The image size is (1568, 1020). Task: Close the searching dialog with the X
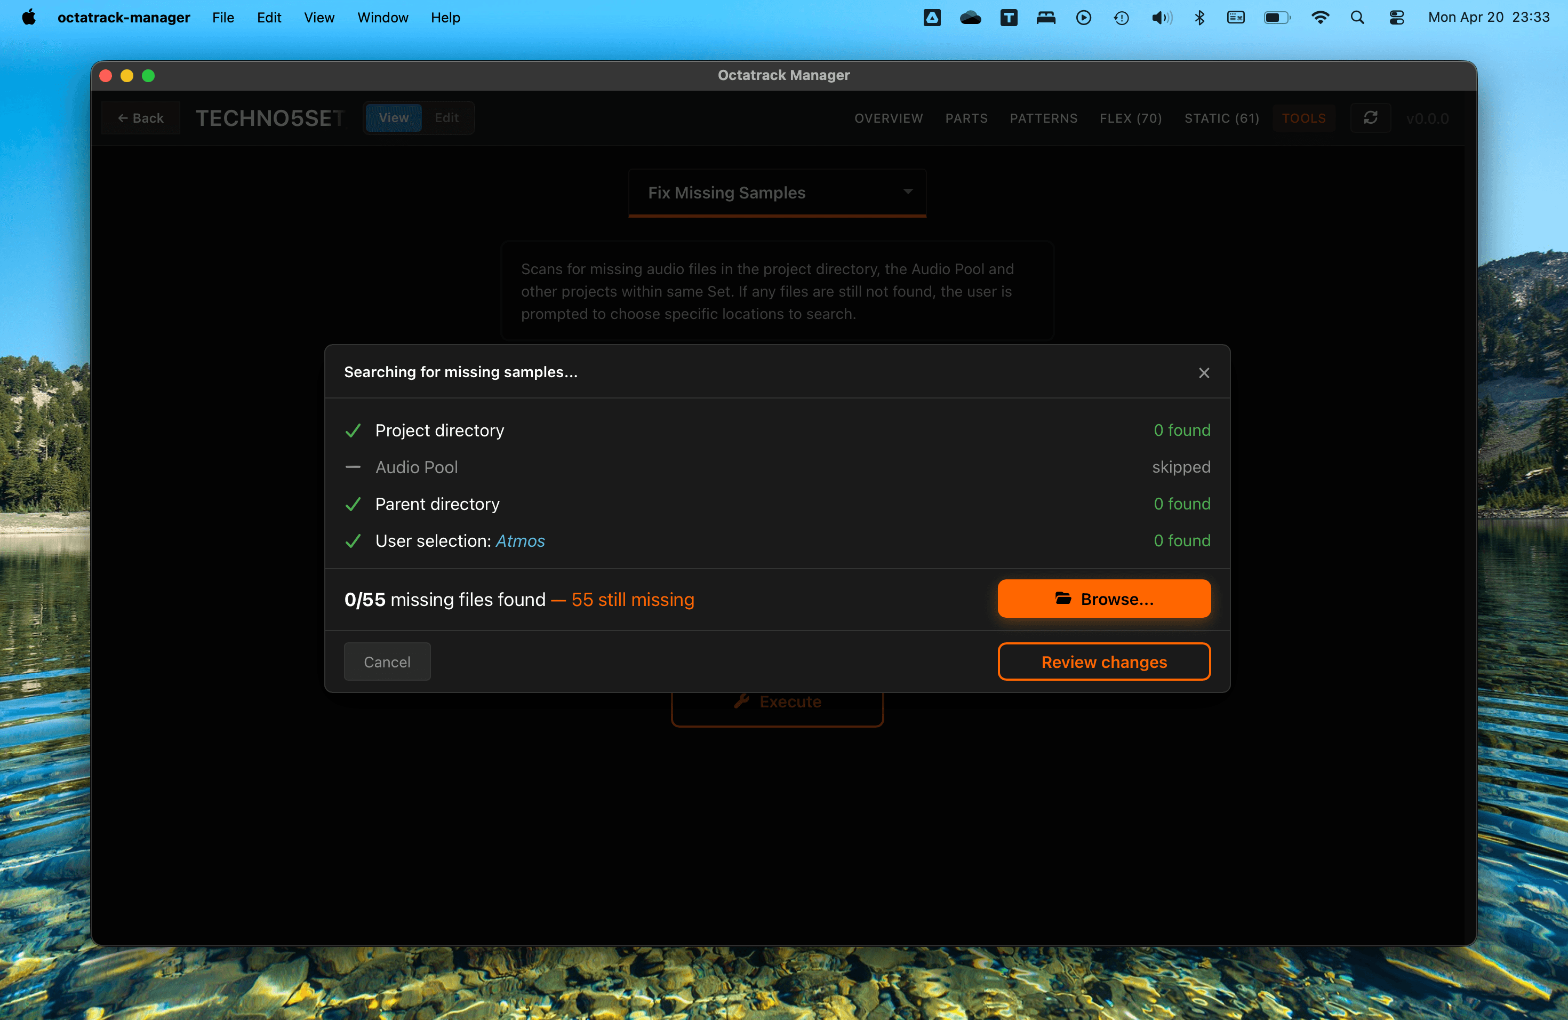point(1204,372)
